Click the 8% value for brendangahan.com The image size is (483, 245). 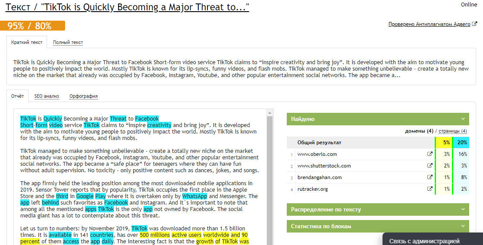coord(464,177)
